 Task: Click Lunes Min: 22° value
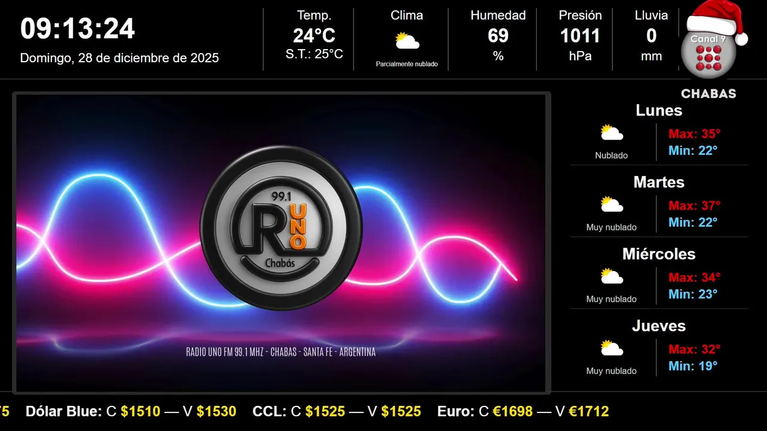(x=693, y=150)
